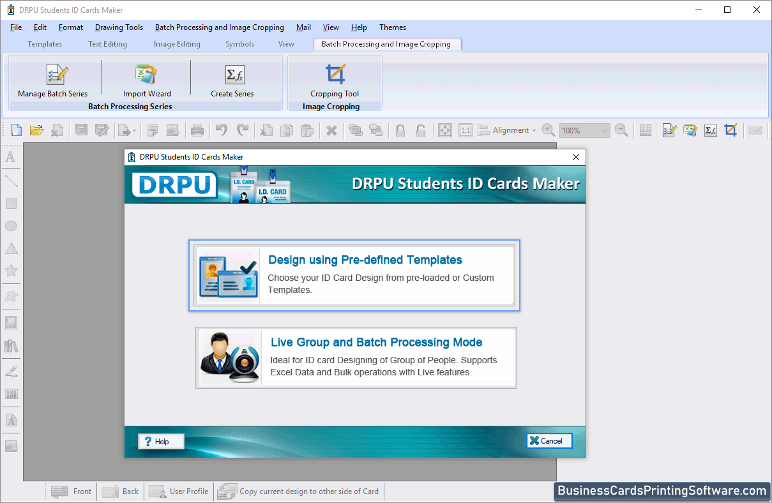Image resolution: width=772 pixels, height=503 pixels.
Task: Zoom in with the plus magnifier
Action: tap(549, 130)
